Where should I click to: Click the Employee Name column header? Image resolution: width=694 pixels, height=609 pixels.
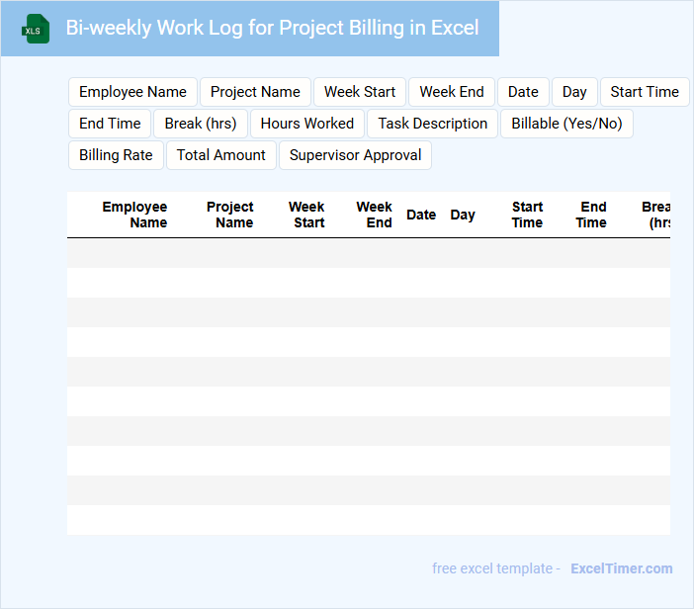click(x=135, y=215)
